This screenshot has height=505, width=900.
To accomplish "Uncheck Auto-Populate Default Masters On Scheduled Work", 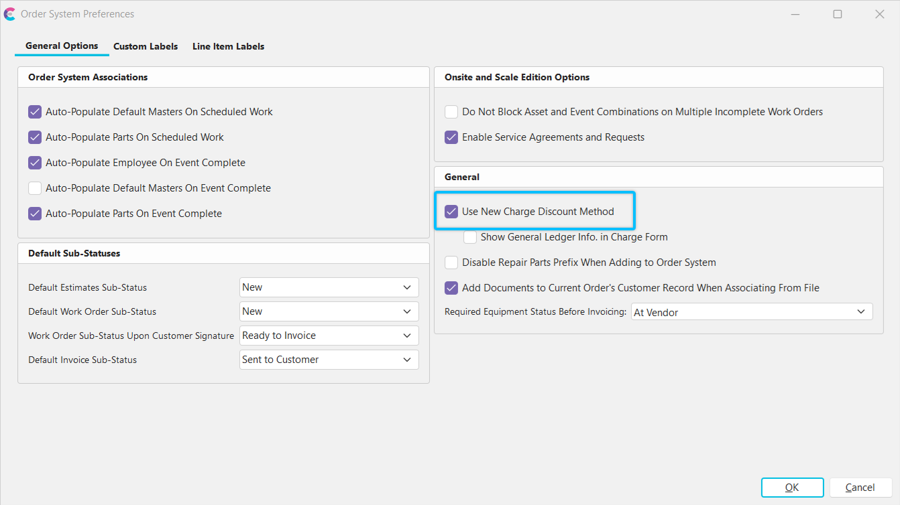I will [x=35, y=112].
